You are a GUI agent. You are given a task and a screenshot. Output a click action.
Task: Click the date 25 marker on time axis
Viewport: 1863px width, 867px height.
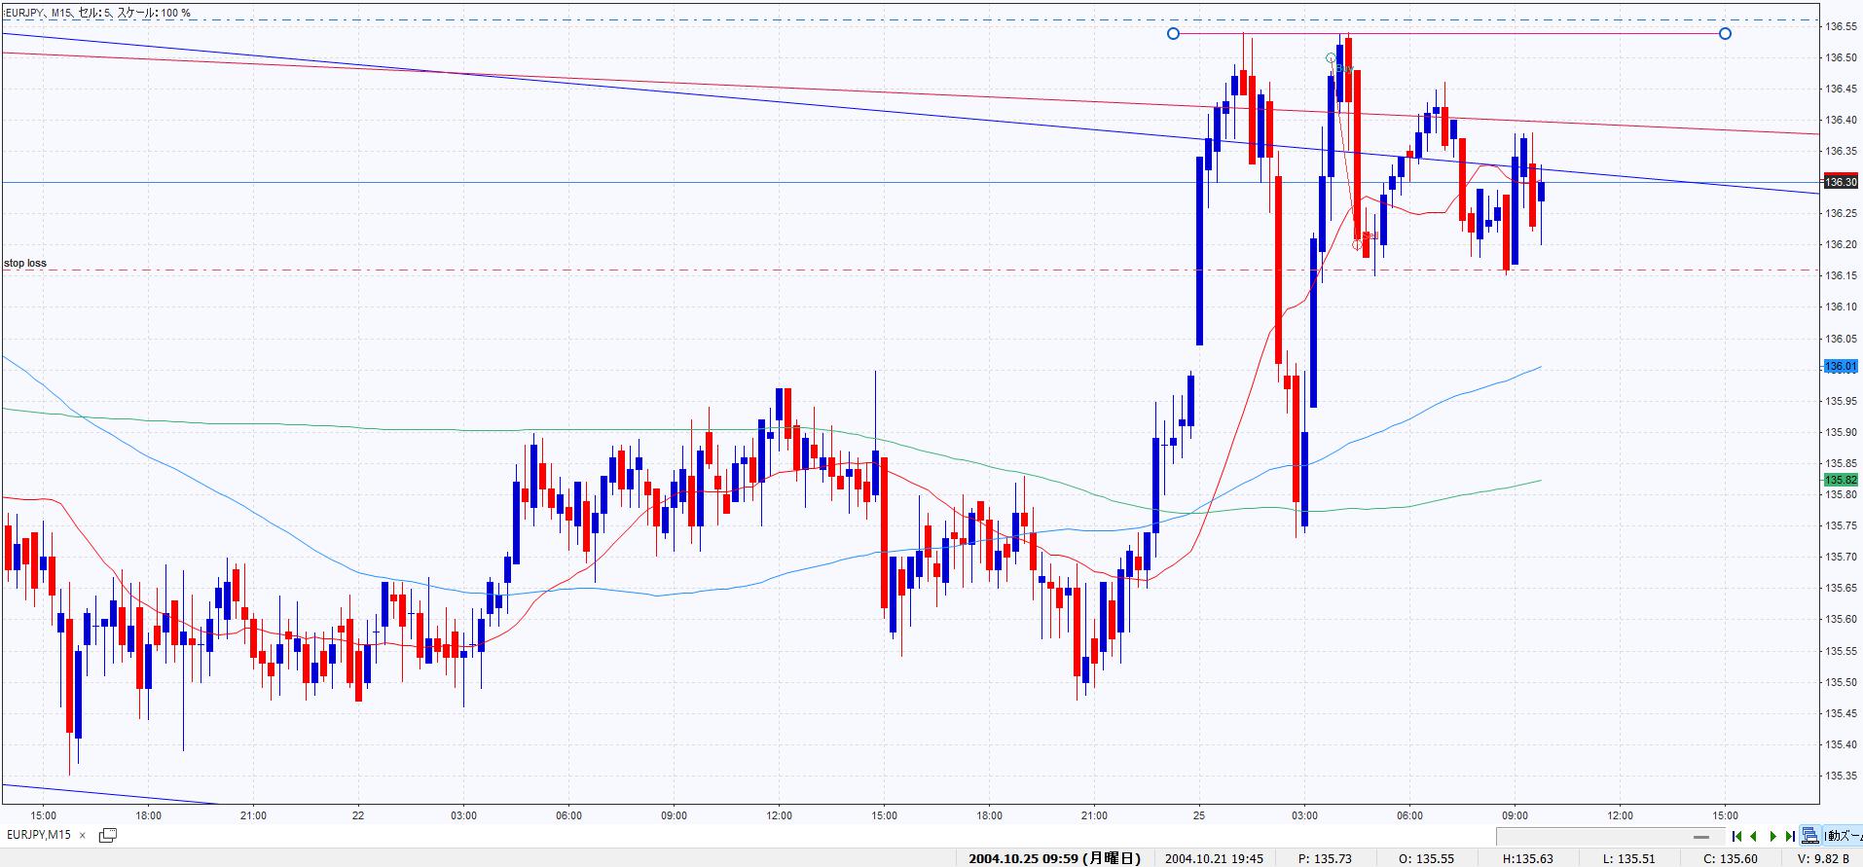pos(1199,815)
